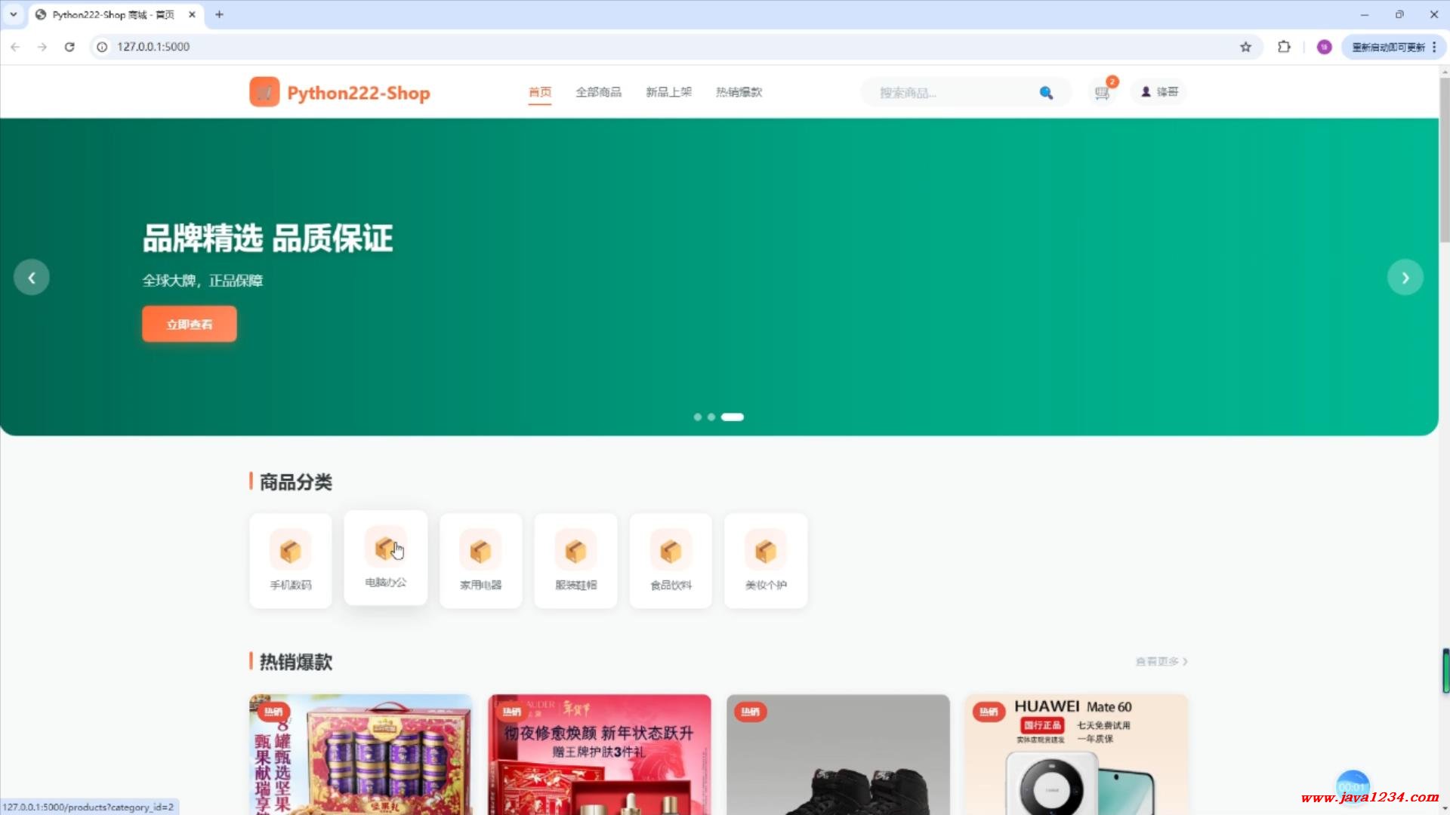Open the 手机数码 category icon
The image size is (1450, 815).
click(291, 552)
